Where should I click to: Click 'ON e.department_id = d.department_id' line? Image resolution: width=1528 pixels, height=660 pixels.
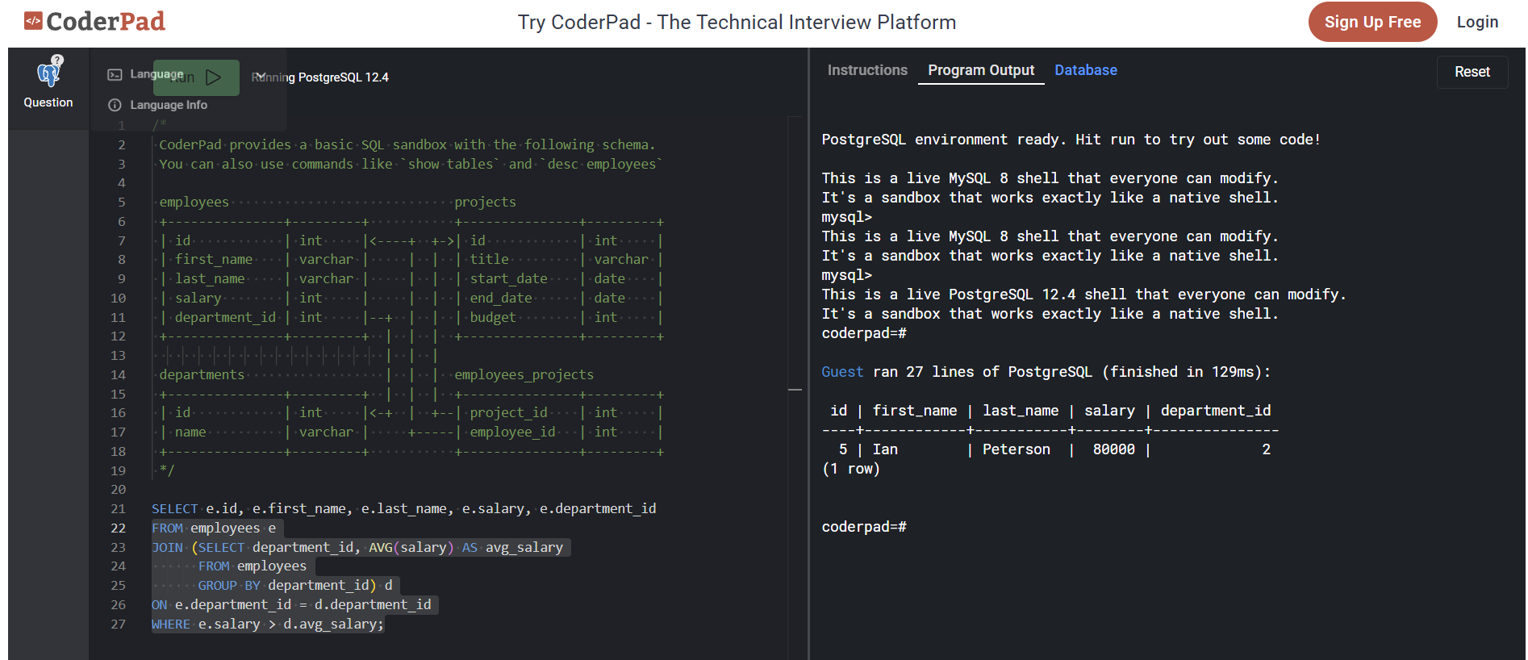291,605
